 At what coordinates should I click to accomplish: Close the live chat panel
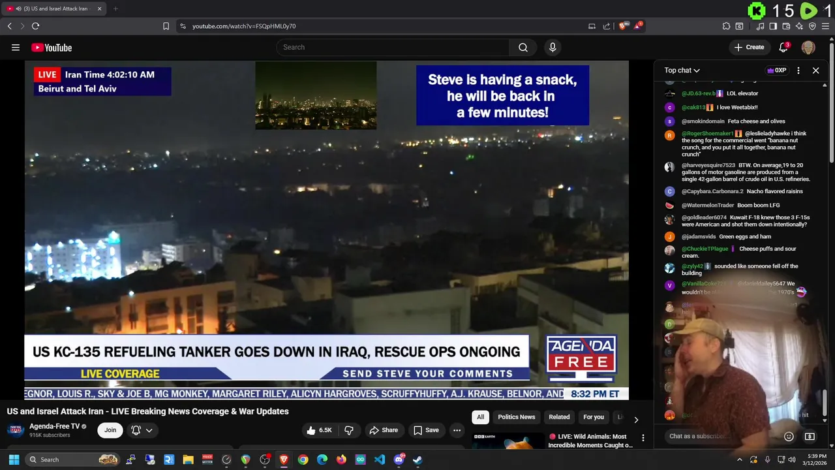(815, 70)
